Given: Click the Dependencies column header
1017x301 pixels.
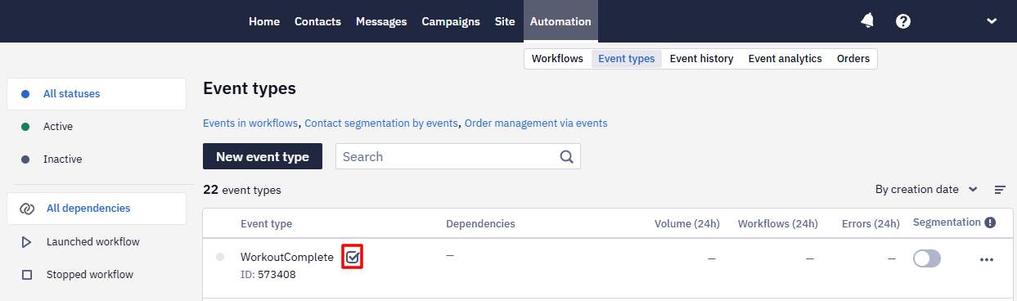Looking at the screenshot, I should [480, 223].
